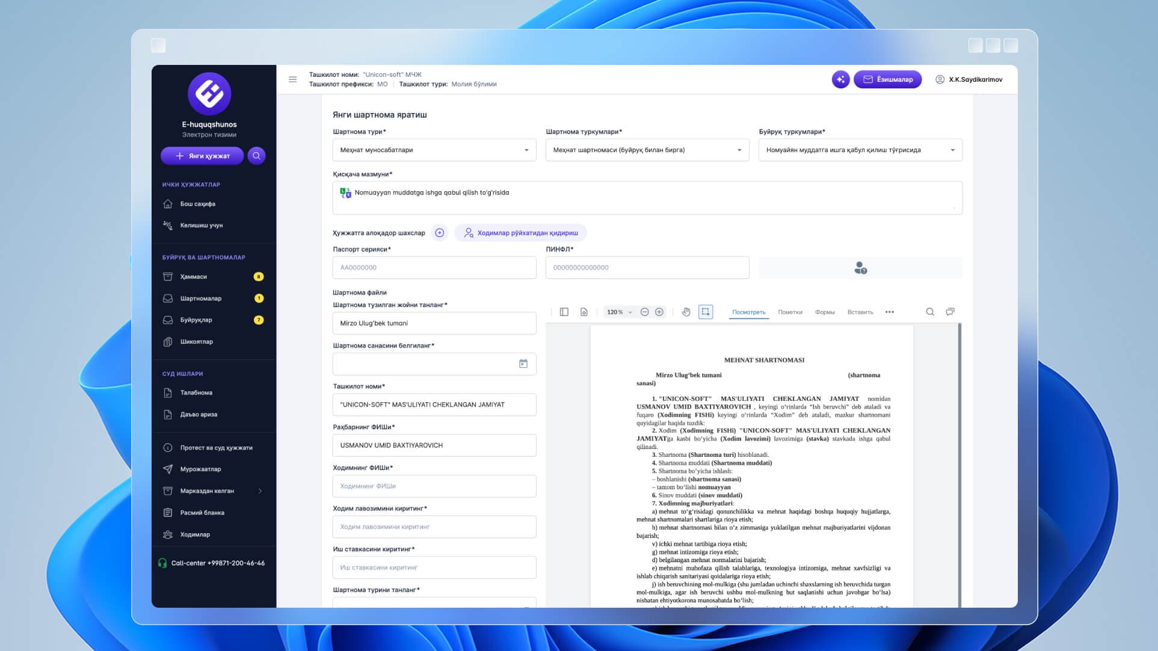
Task: Zoom in the document with plus icon
Action: [x=659, y=312]
